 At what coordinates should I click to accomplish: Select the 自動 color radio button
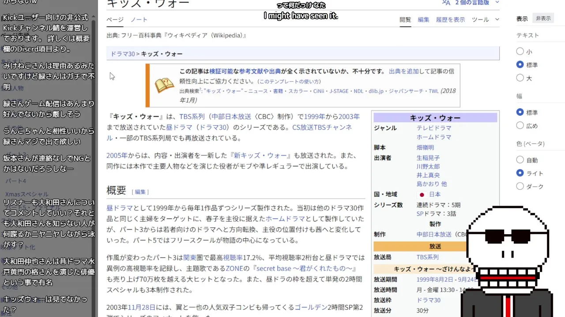[520, 160]
